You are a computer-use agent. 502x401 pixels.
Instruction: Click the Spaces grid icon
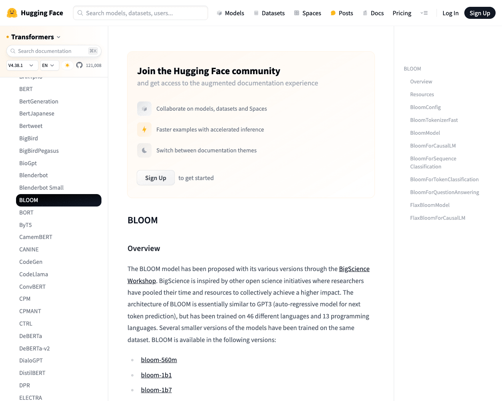297,13
